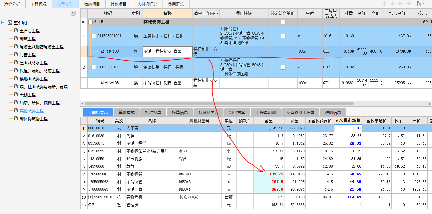This screenshot has height=214, width=432.
Task: Click the move-up arrow icon
Action: (x=385, y=4)
